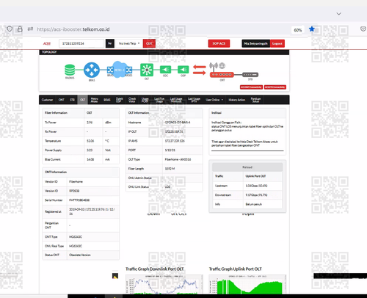The width and height of the screenshot is (367, 298).
Task: Click the red ONT modem icon
Action: [222, 74]
